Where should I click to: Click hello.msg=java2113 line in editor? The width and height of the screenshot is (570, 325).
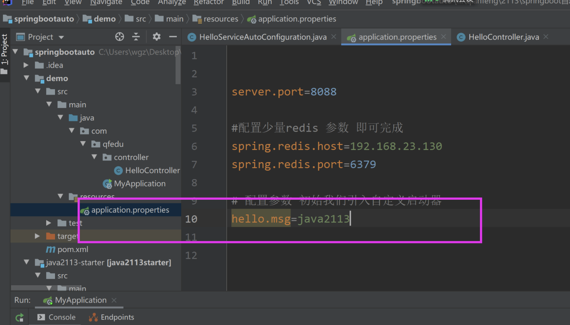(291, 219)
